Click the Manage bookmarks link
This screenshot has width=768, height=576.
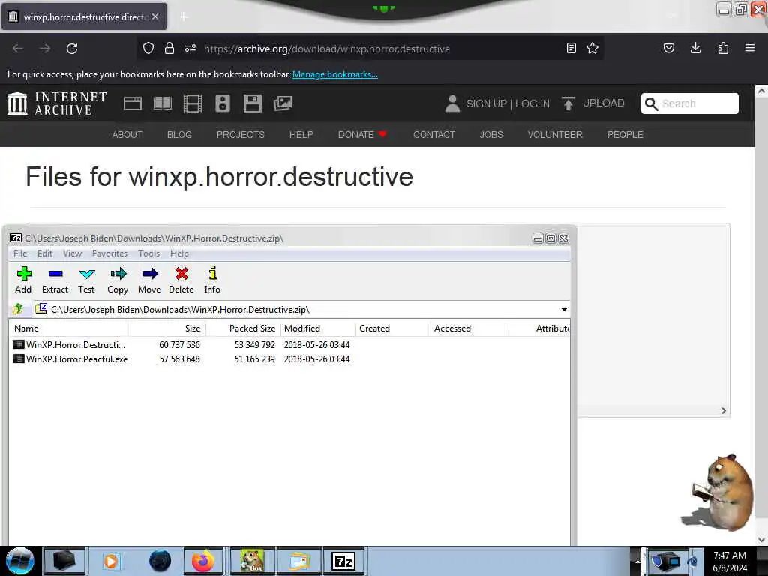335,74
